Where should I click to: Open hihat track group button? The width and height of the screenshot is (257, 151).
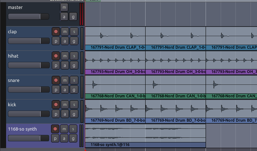point(74,65)
